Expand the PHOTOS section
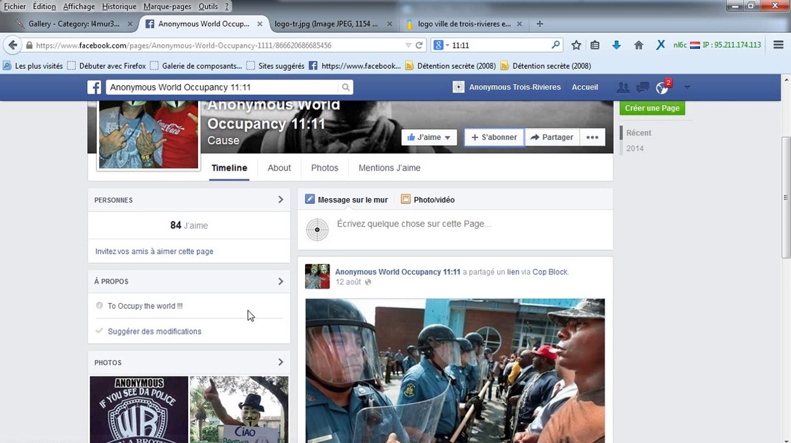 click(x=280, y=362)
